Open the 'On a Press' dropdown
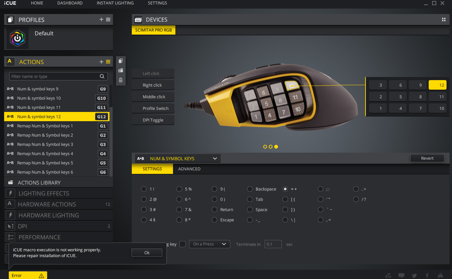 coord(210,244)
